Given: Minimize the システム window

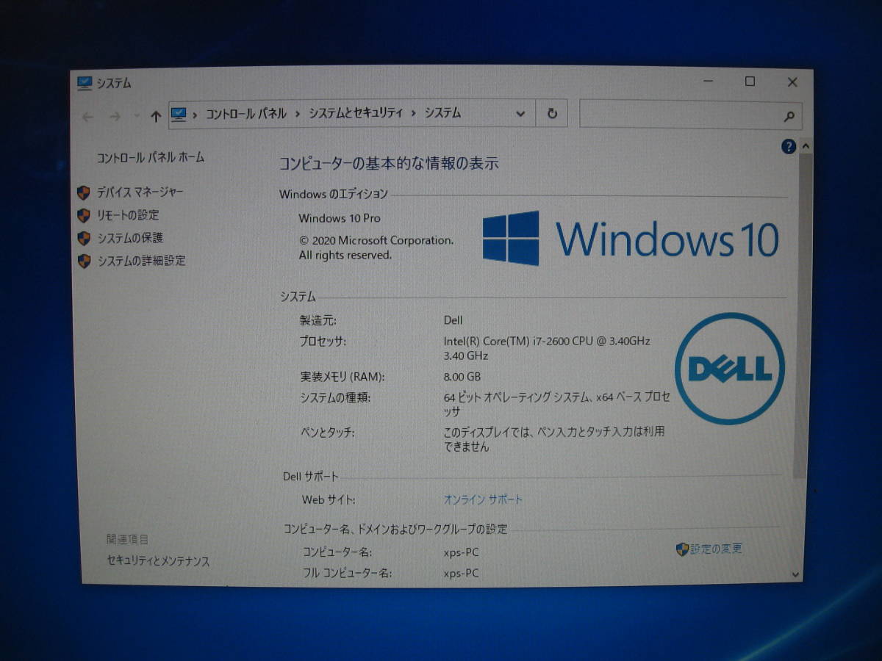Looking at the screenshot, I should (707, 82).
